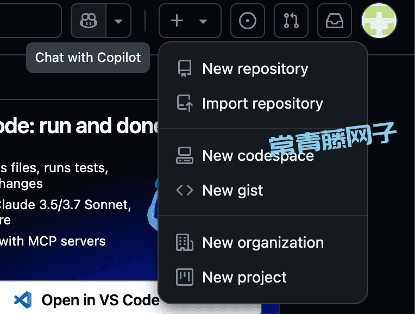Image resolution: width=415 pixels, height=314 pixels.
Task: Click the plus Create new icon
Action: (x=177, y=21)
